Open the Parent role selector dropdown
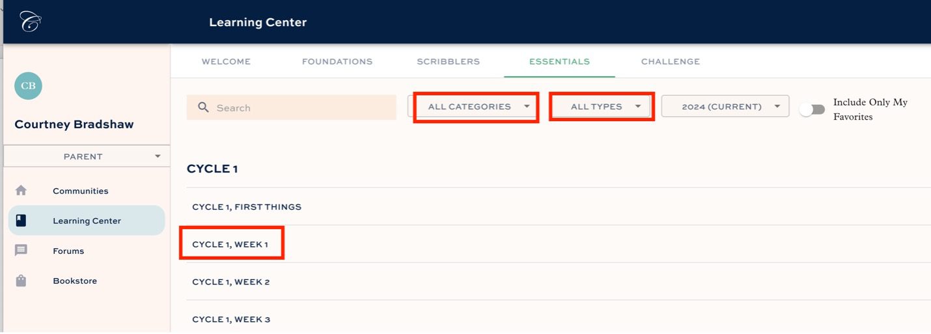This screenshot has height=334, width=931. [x=86, y=156]
